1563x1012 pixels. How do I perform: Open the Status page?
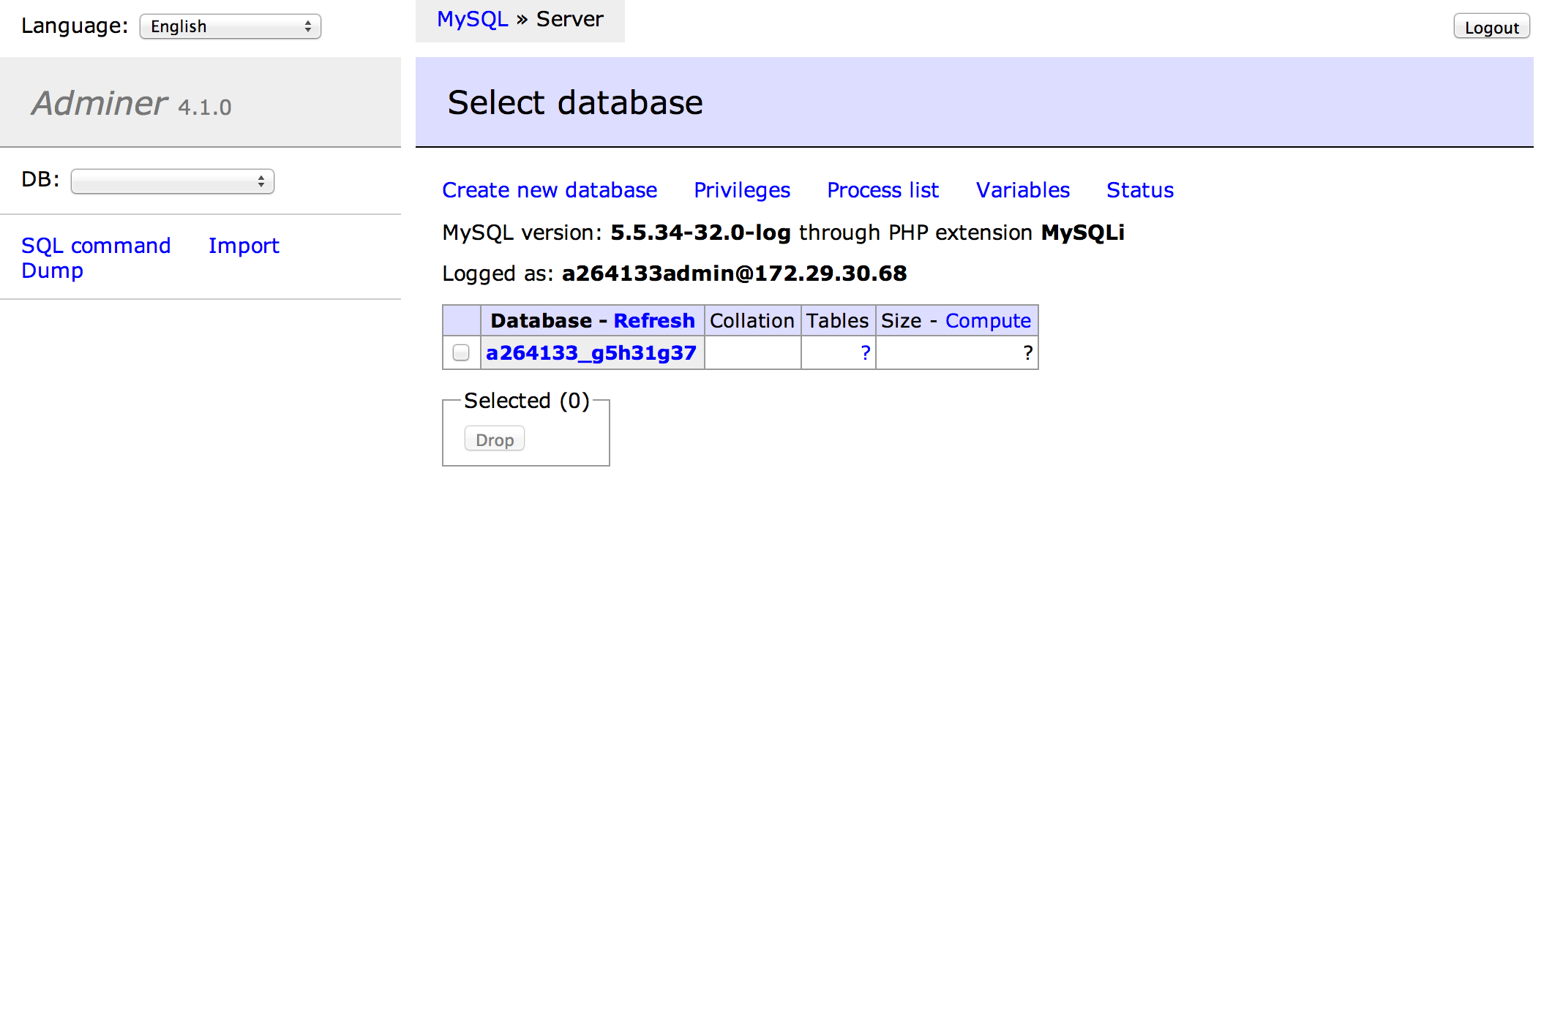[x=1139, y=190]
